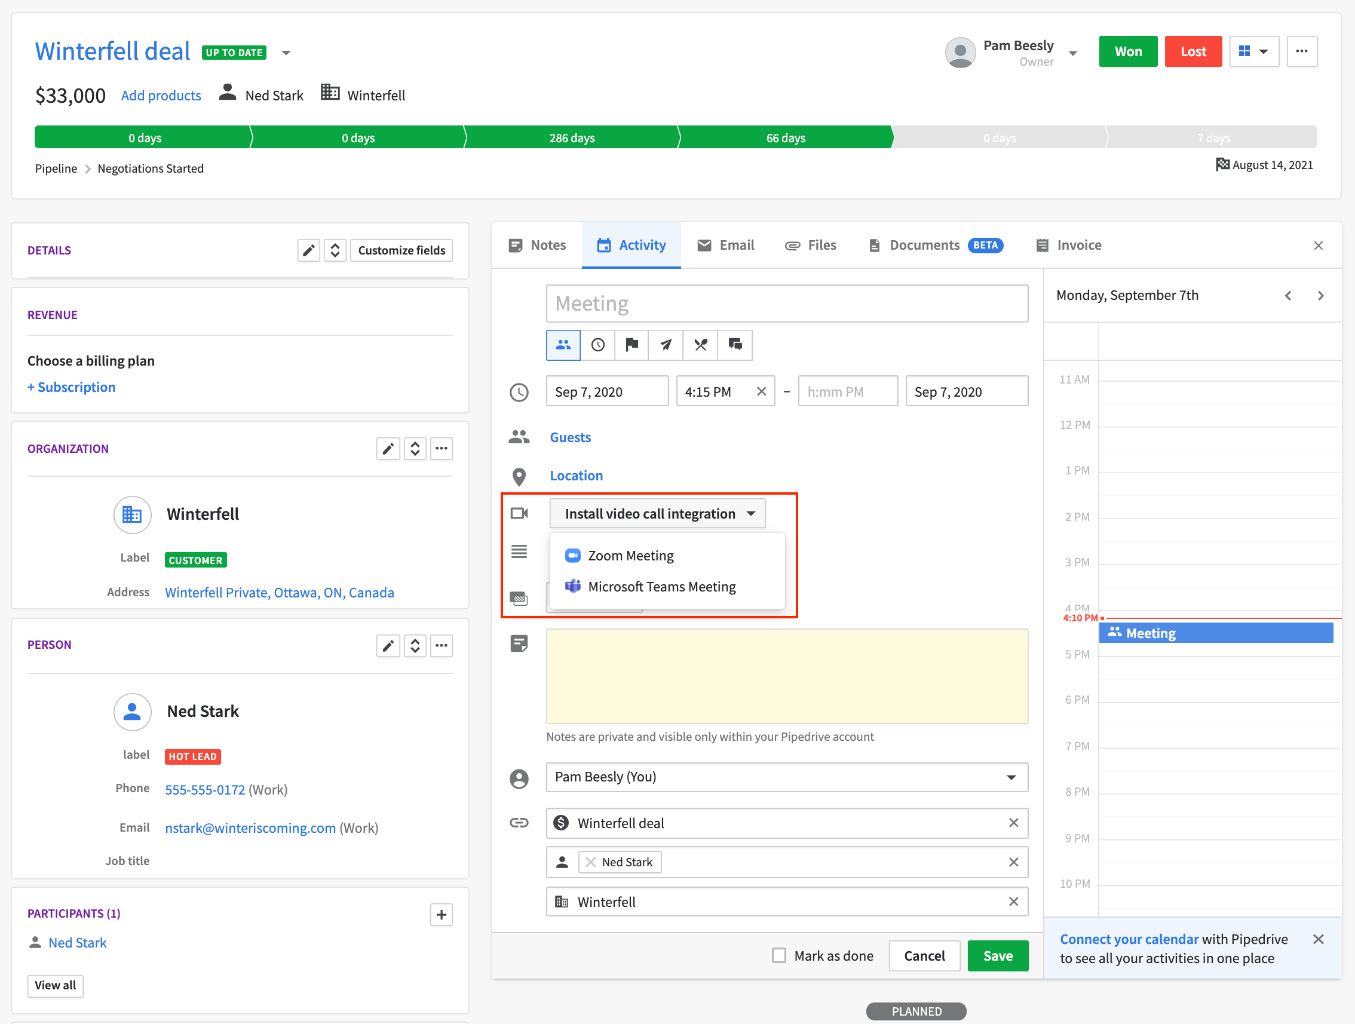Viewport: 1355px width, 1024px height.
Task: Open the grid view selector icon
Action: pyautogui.click(x=1254, y=51)
